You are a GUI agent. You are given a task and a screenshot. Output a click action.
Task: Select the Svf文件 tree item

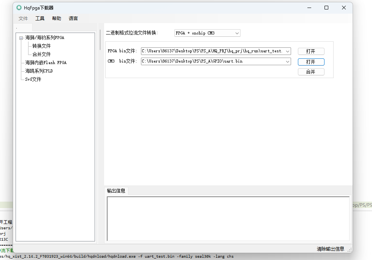tap(33, 79)
